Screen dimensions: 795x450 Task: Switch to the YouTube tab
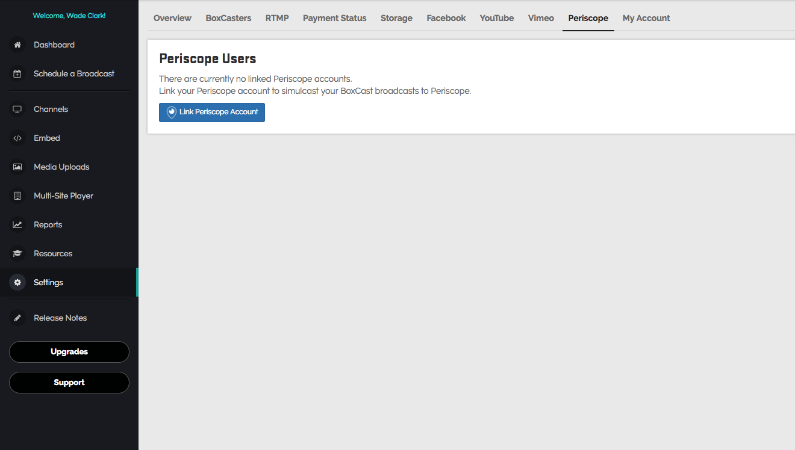(x=497, y=18)
